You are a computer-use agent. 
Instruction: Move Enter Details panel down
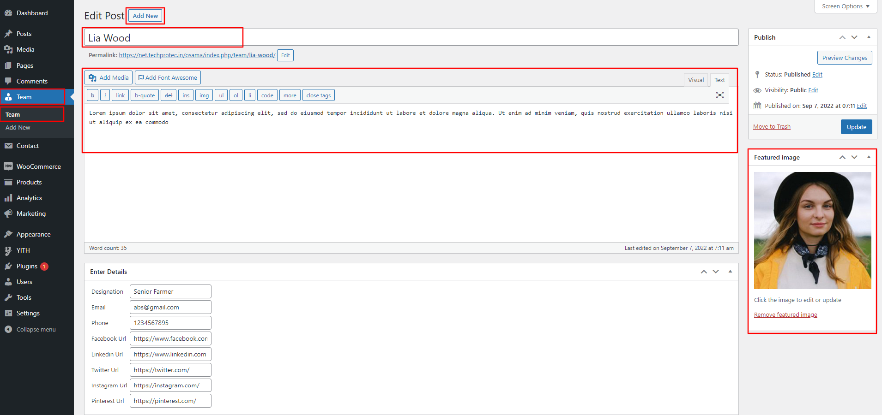coord(716,272)
